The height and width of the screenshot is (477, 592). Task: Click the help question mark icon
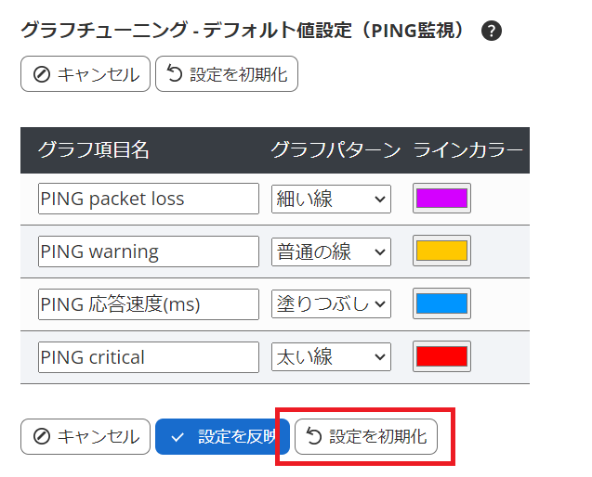tap(493, 31)
